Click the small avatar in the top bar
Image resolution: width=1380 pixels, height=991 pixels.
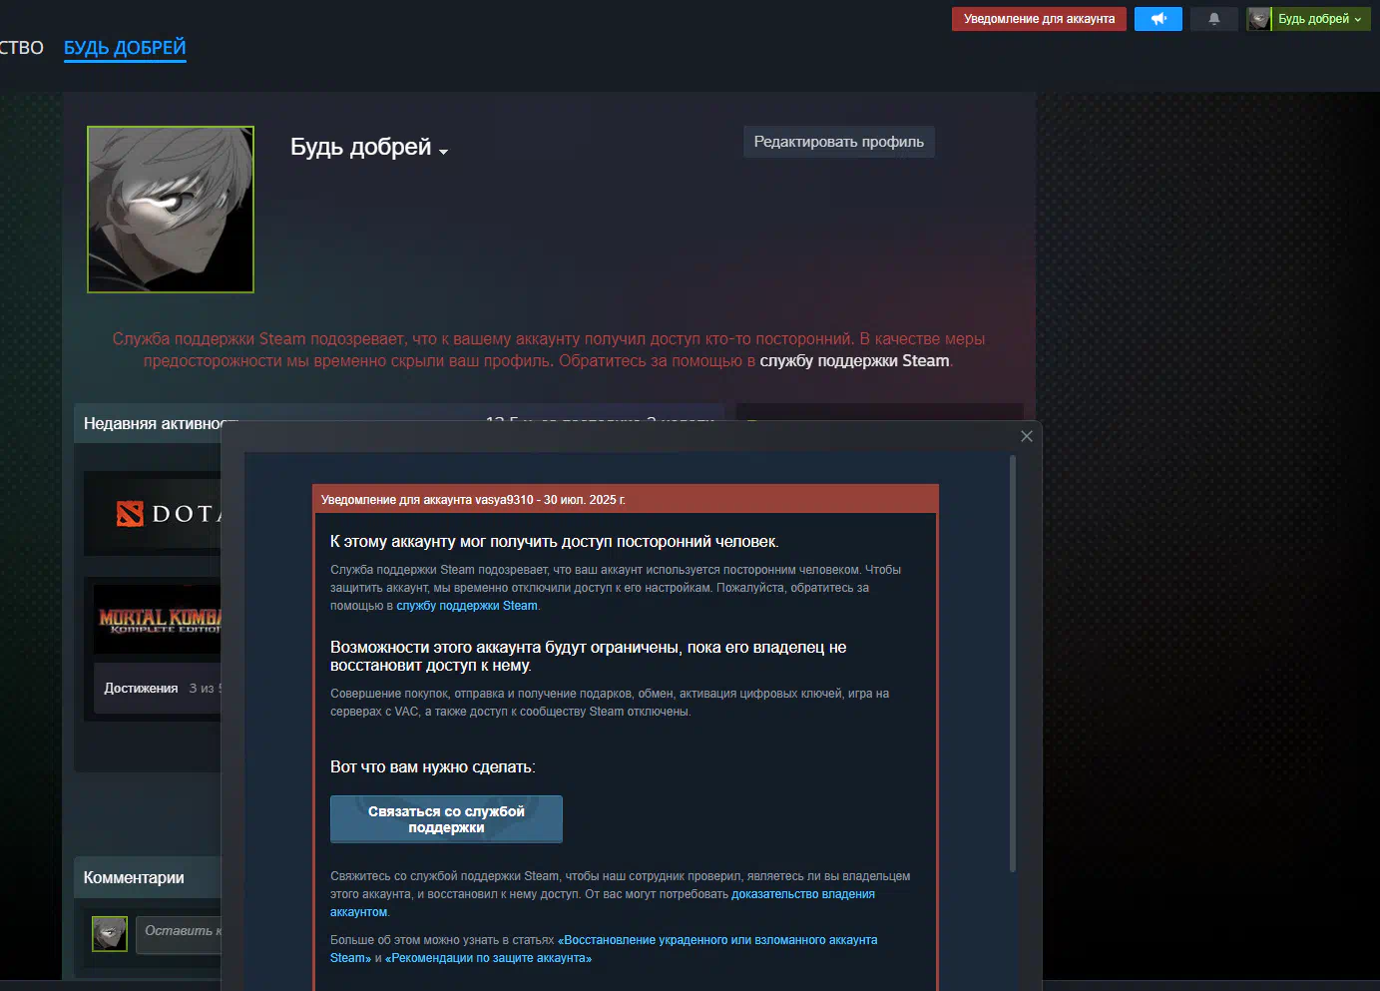pos(1259,19)
